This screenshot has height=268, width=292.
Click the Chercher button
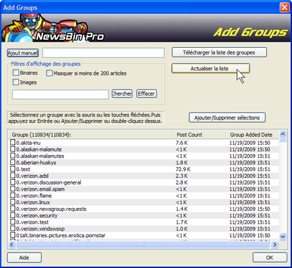(122, 94)
